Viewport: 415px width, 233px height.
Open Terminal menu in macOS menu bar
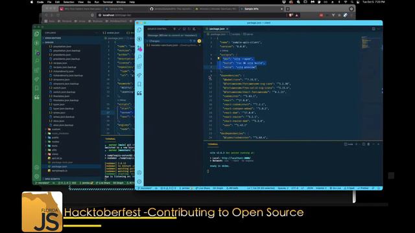tap(108, 2)
